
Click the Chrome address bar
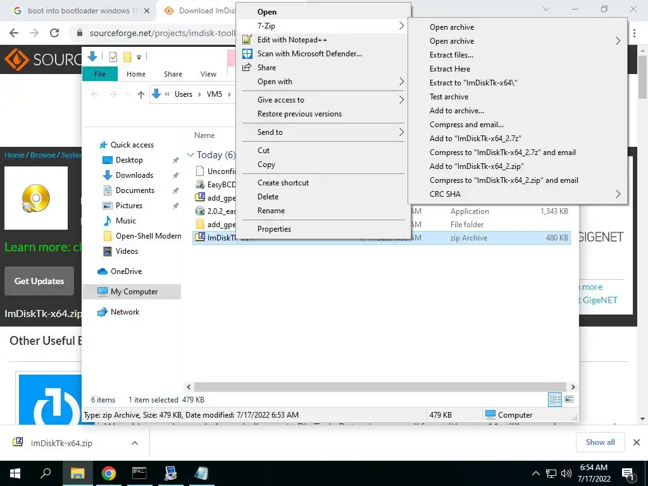pyautogui.click(x=161, y=33)
